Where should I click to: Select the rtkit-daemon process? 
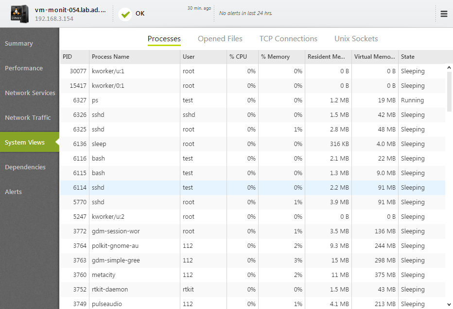pos(252,290)
